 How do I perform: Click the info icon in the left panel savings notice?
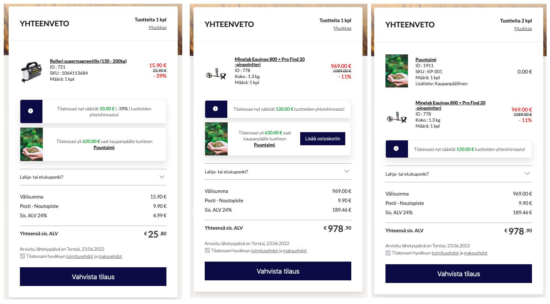[31, 111]
